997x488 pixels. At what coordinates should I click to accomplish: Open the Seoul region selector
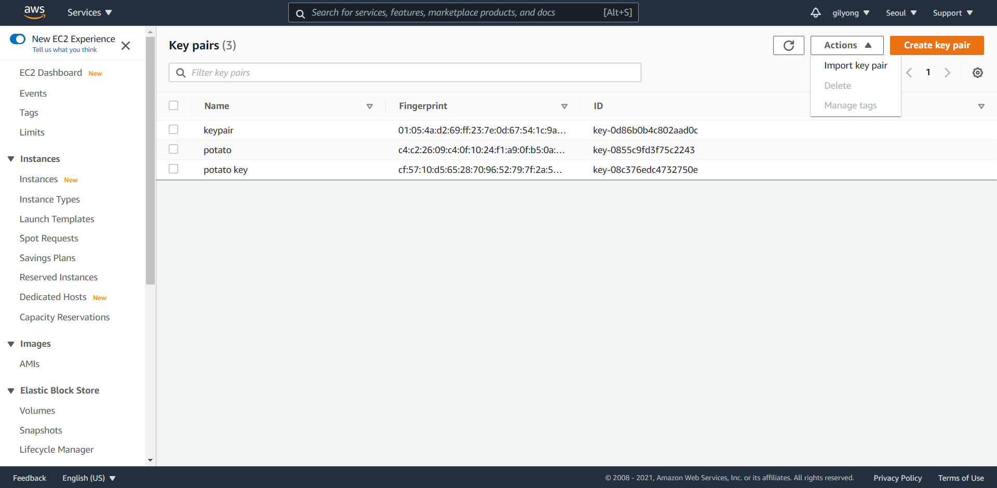pos(901,13)
